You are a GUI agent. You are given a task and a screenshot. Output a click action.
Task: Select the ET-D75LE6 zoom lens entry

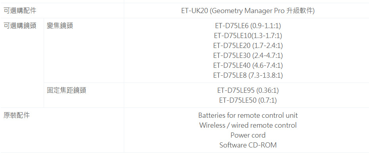click(248, 26)
